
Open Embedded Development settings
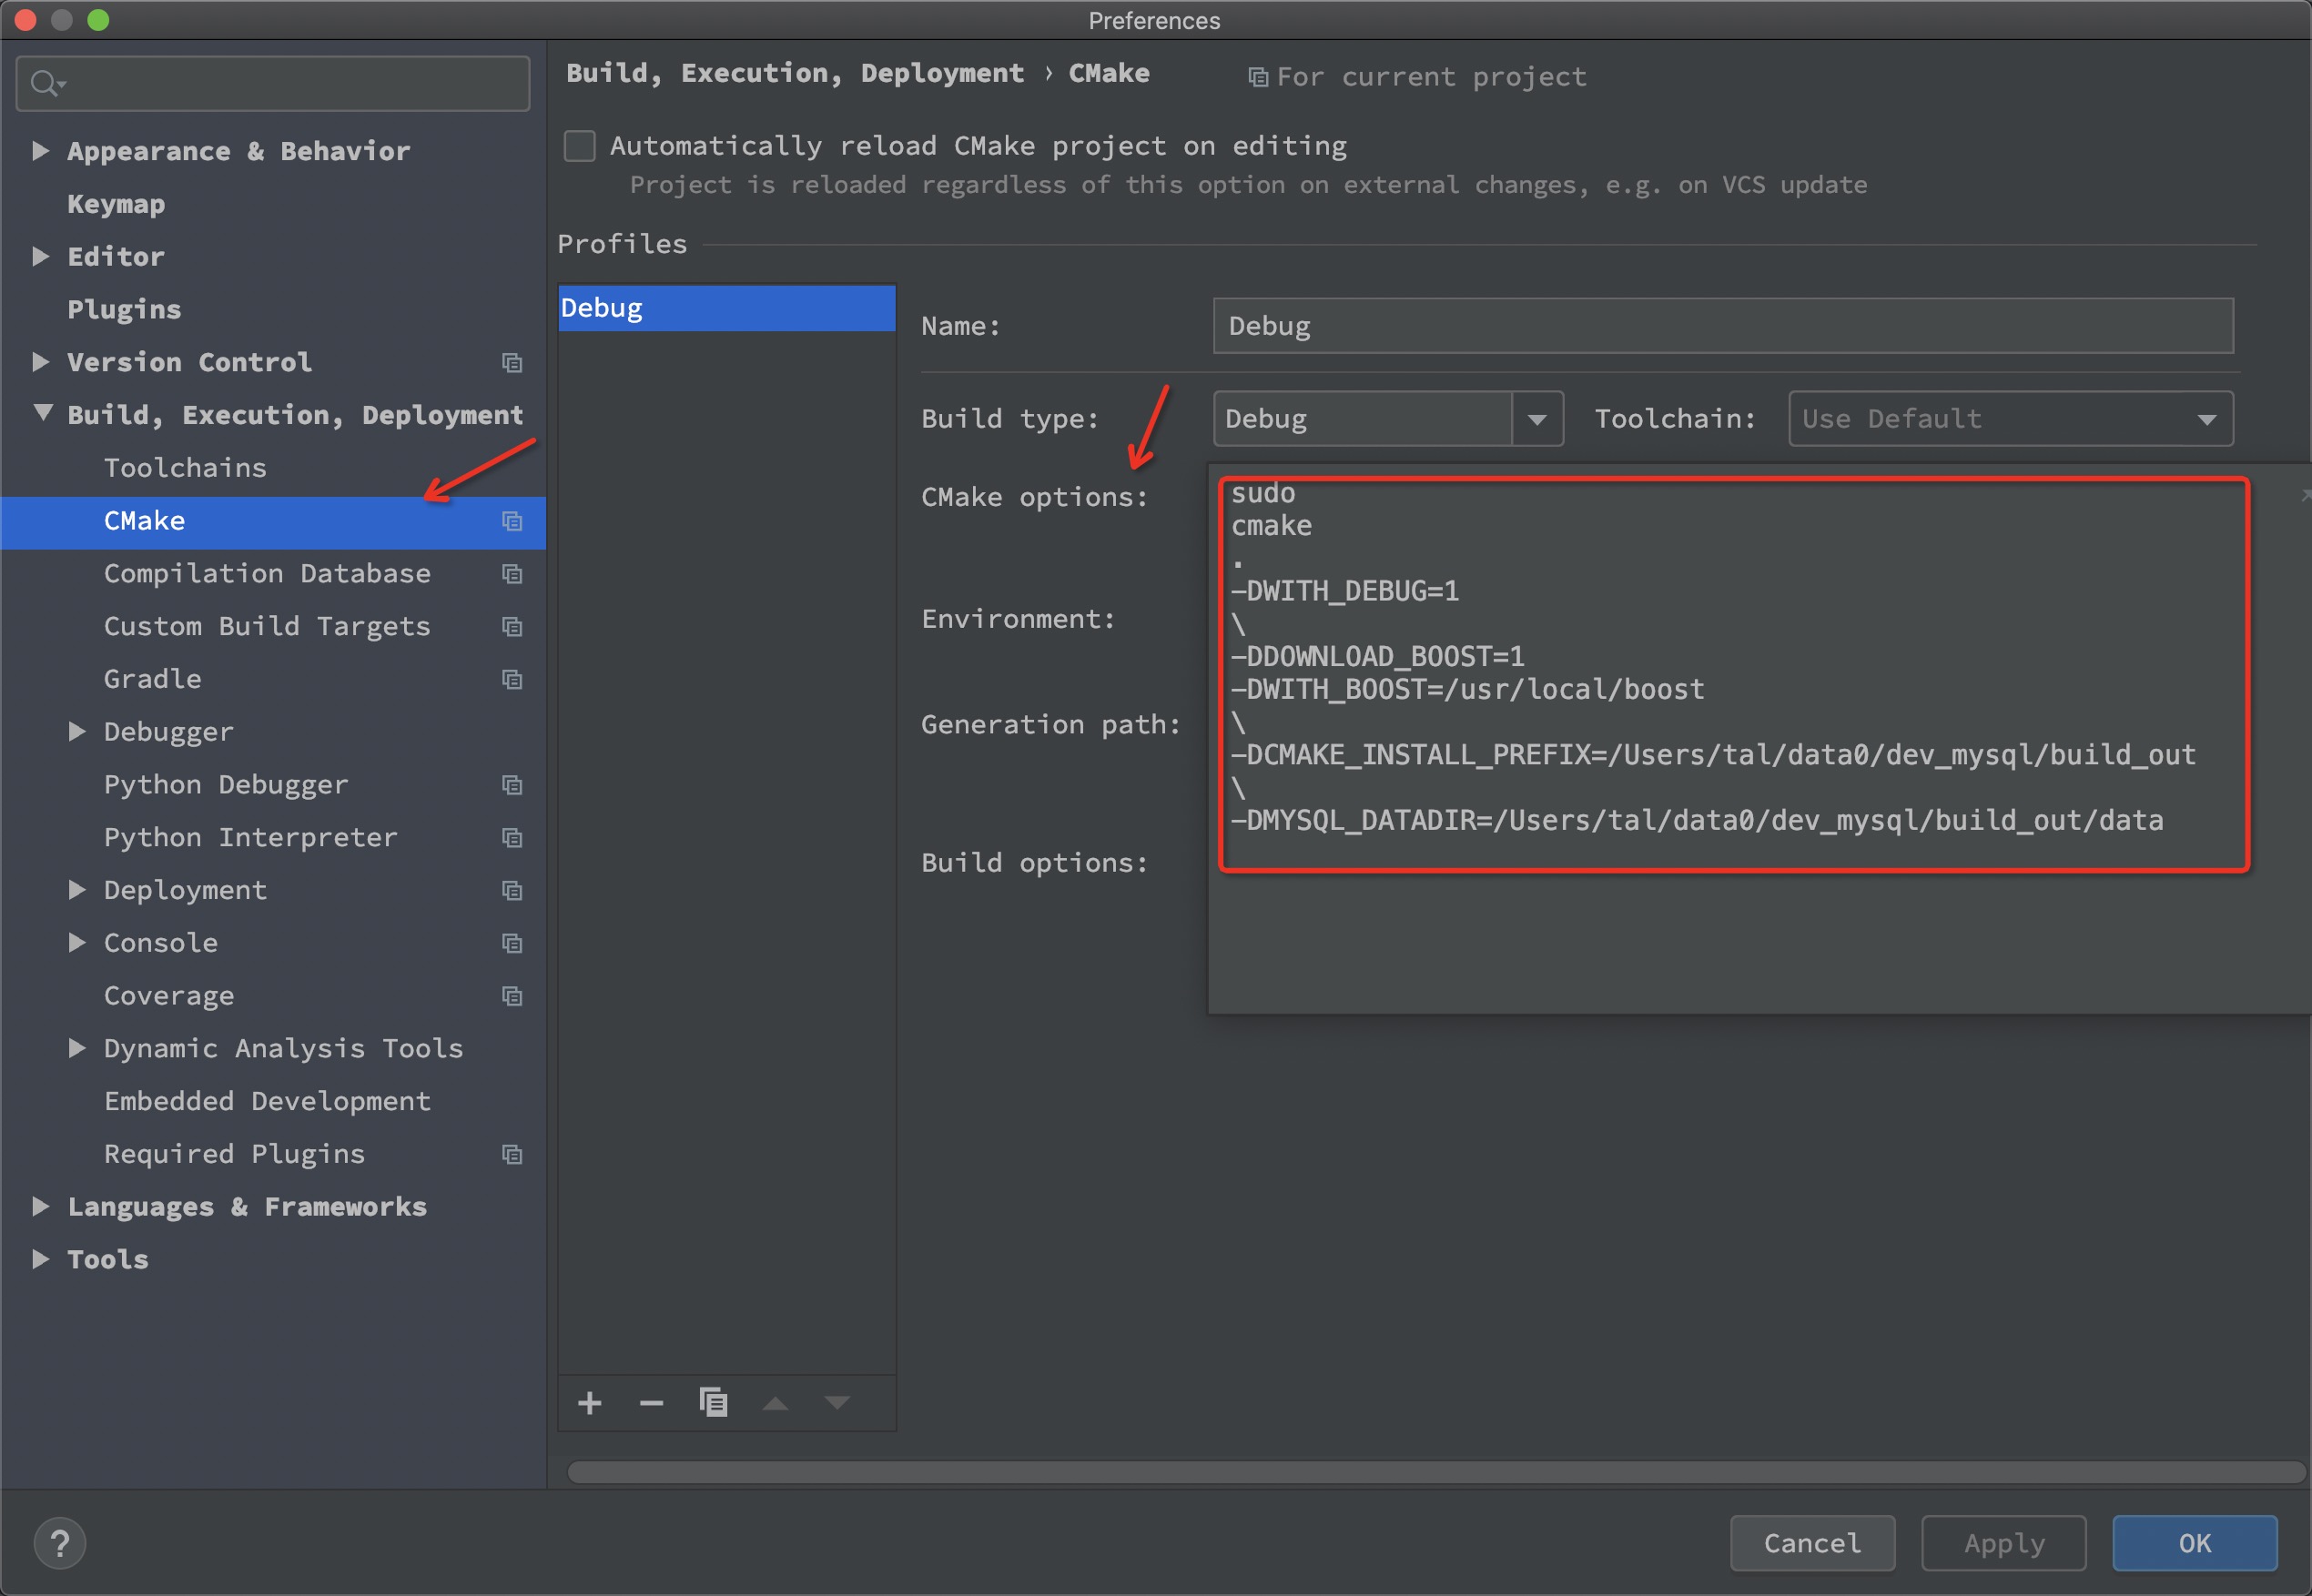click(x=267, y=1102)
